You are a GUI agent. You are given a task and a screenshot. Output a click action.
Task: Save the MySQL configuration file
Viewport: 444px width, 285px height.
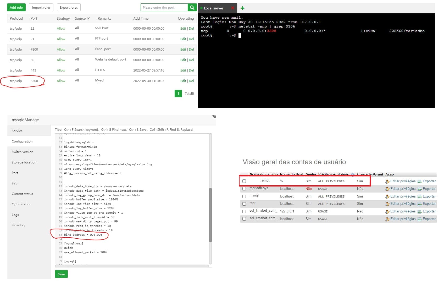[x=61, y=274]
